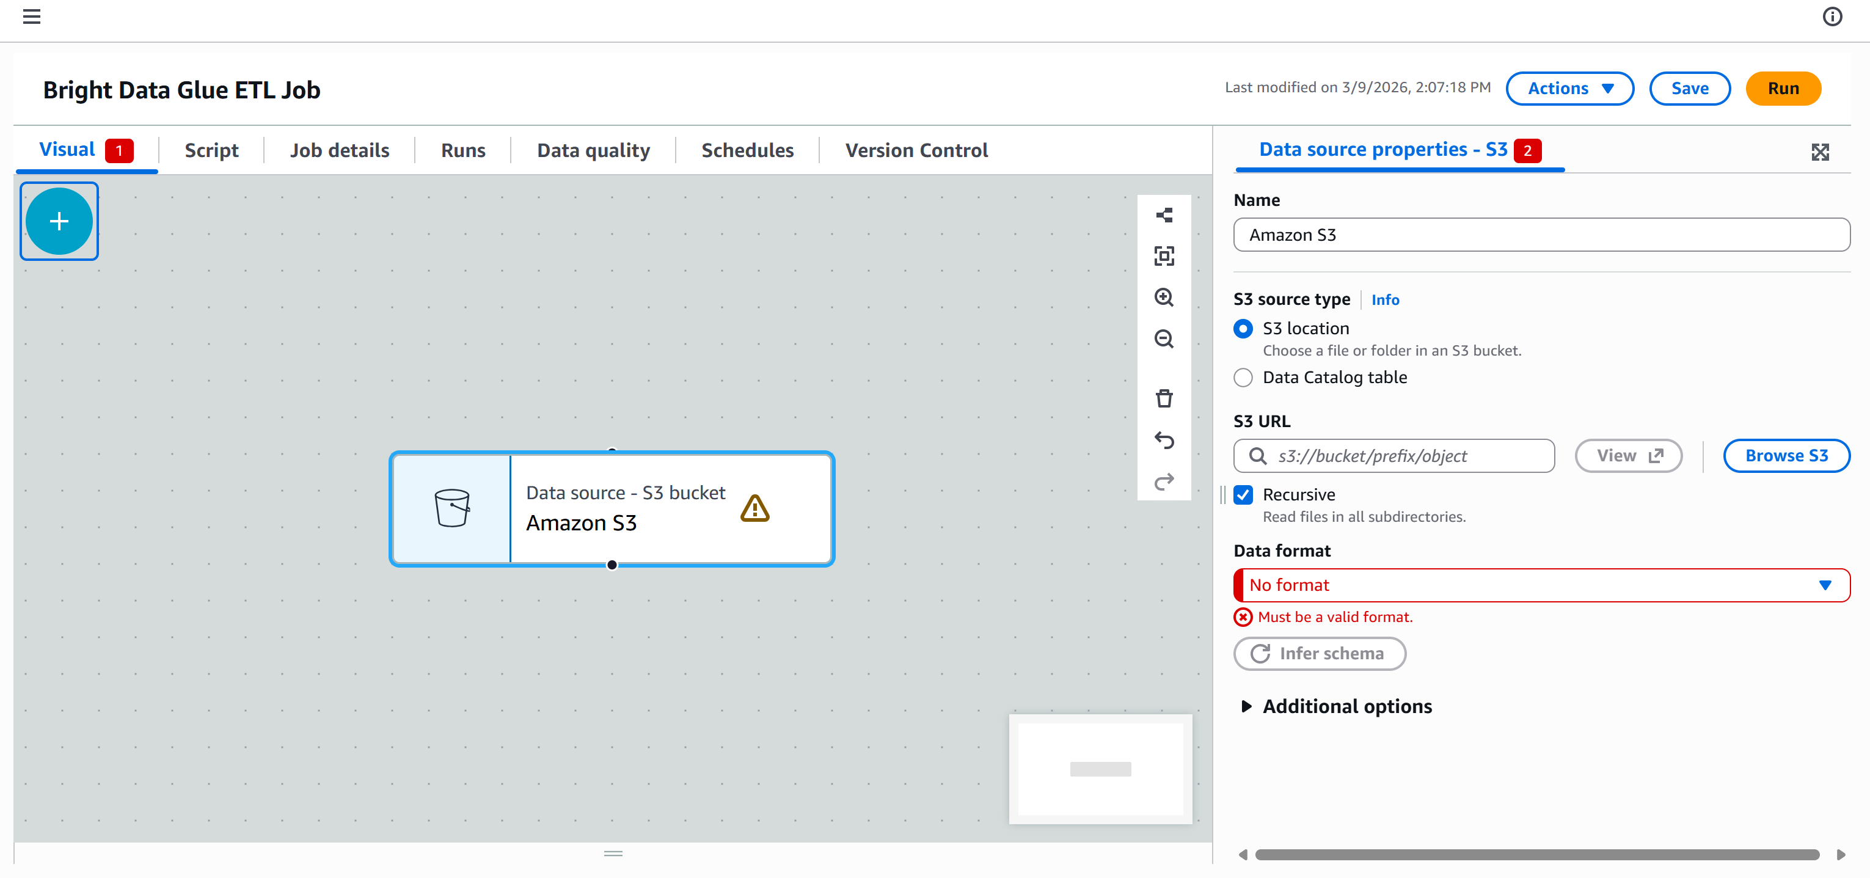This screenshot has width=1870, height=878.
Task: Click the Infer schema button
Action: (x=1320, y=653)
